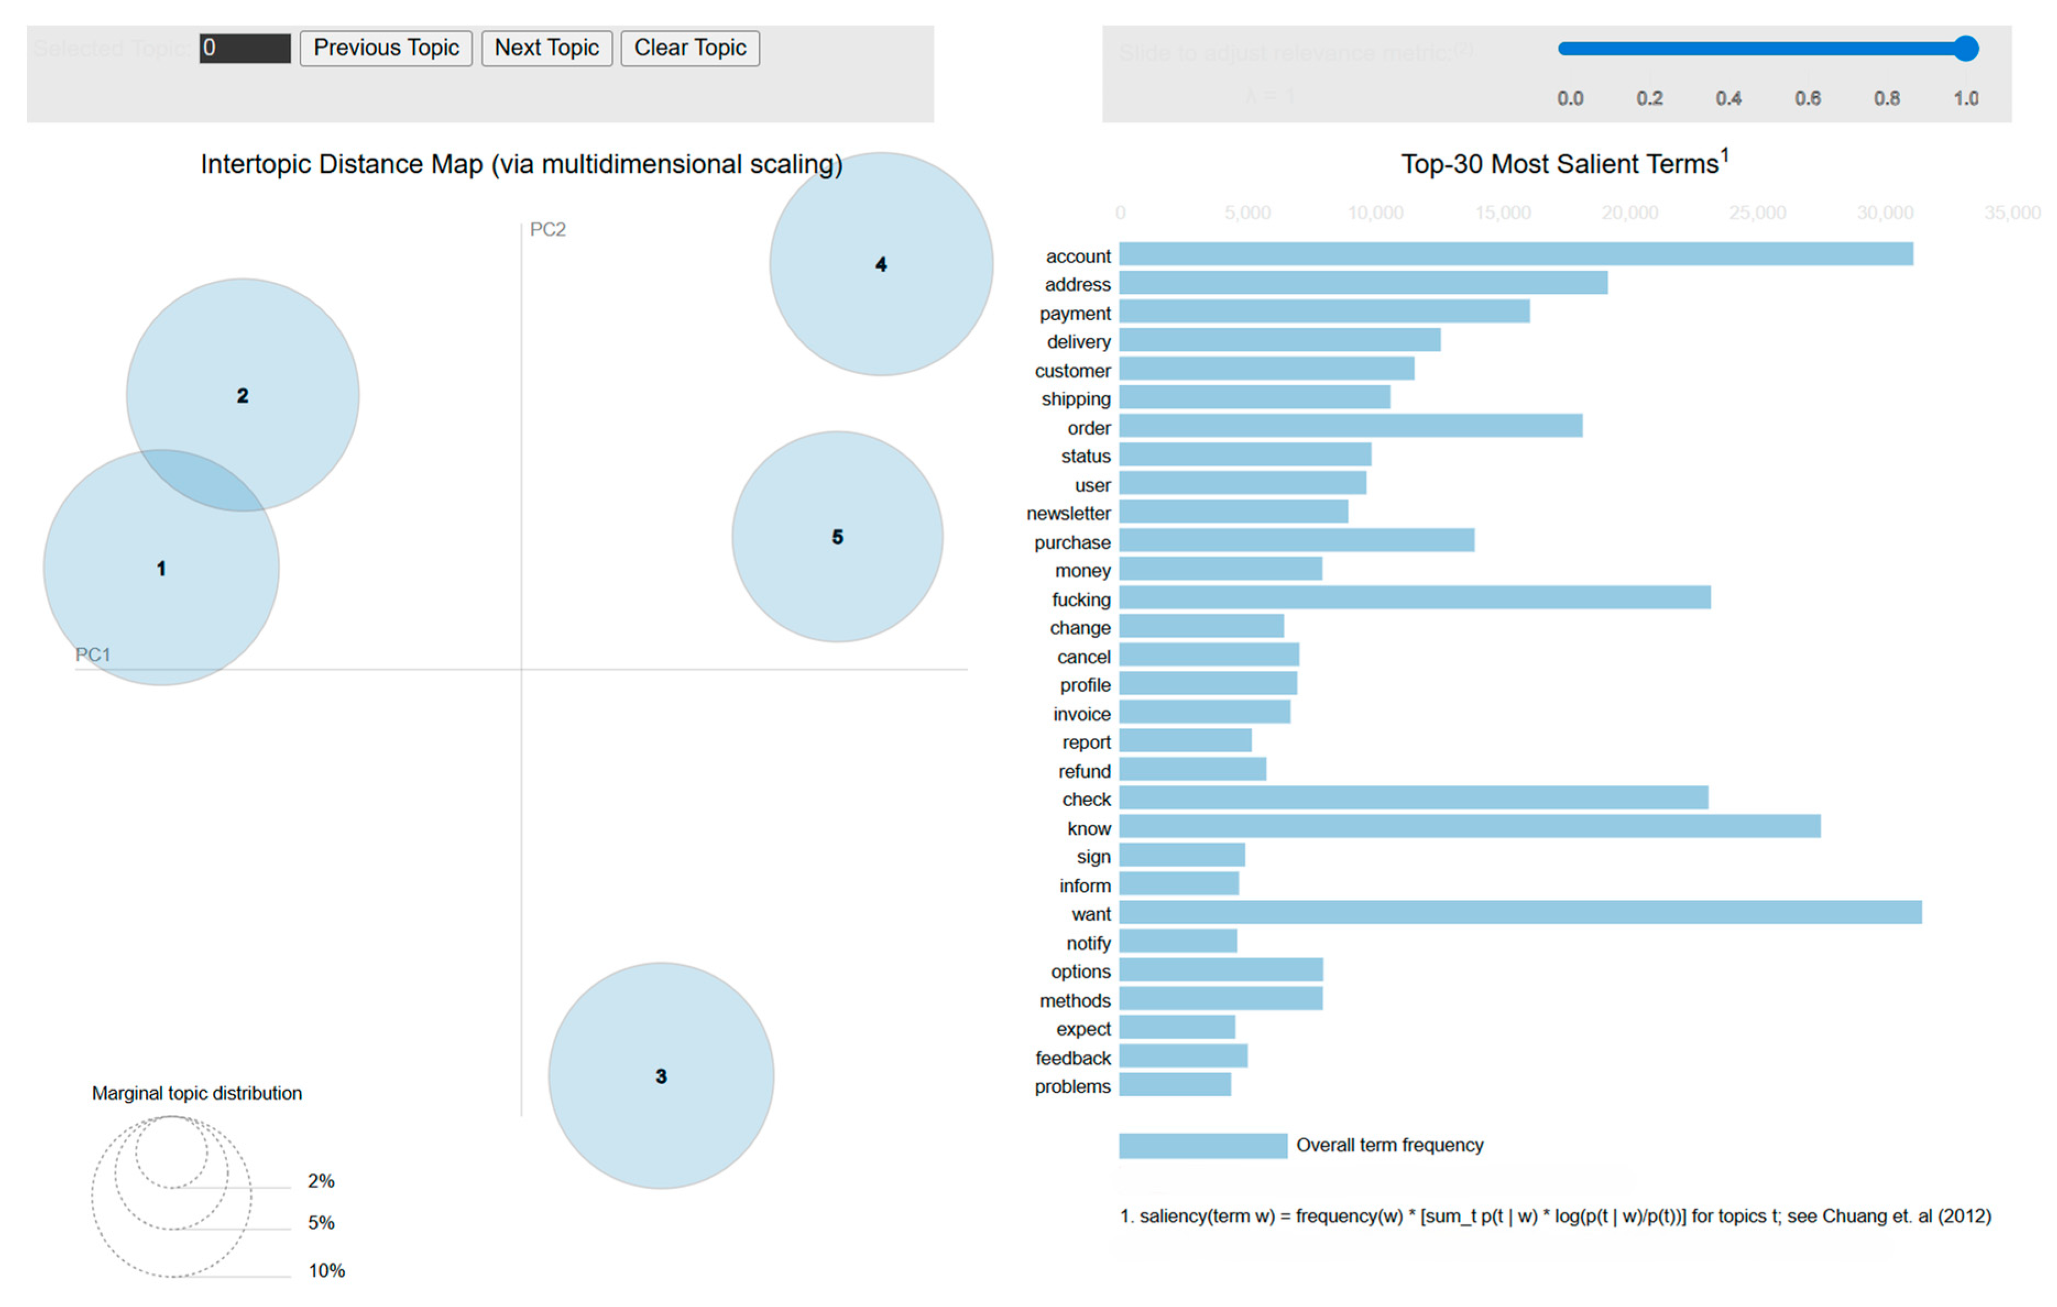This screenshot has height=1307, width=2057.
Task: Click the bar for term 'account'
Action: [x=1516, y=254]
